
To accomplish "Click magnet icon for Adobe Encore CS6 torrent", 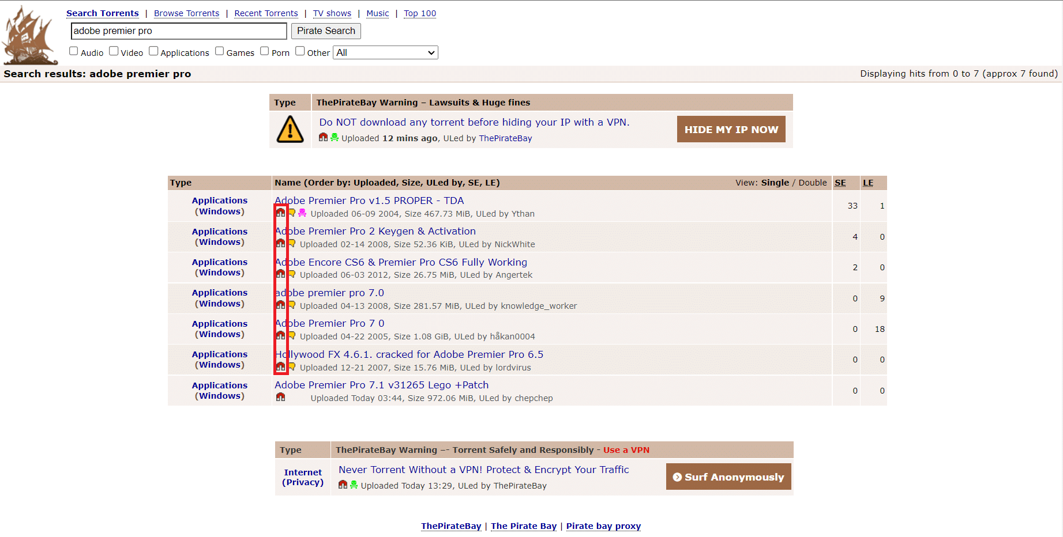I will coord(280,274).
